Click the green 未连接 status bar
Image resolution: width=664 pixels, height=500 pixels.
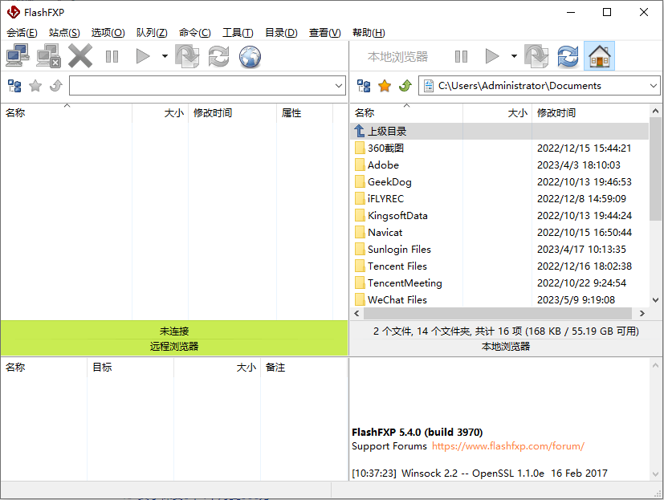(x=174, y=331)
